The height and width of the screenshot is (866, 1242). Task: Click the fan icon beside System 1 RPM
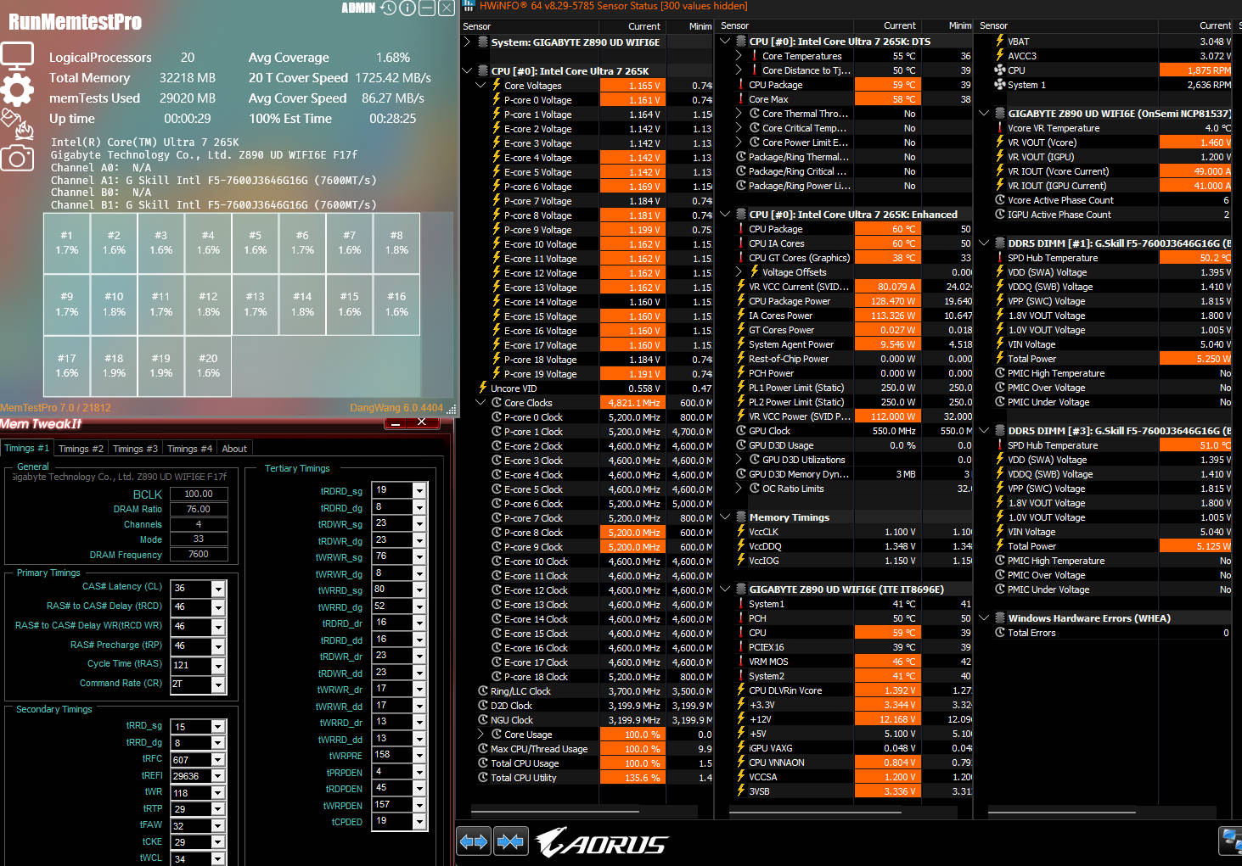click(x=1000, y=85)
